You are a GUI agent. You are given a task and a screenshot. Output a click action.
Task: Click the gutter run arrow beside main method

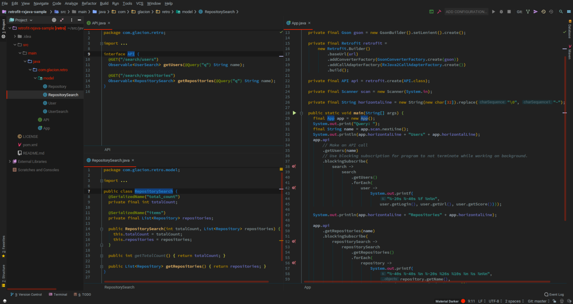pyautogui.click(x=295, y=113)
